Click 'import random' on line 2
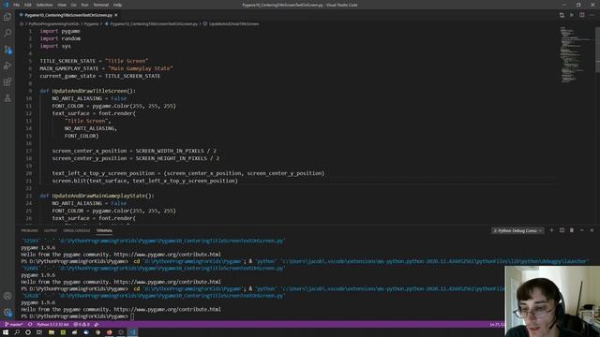 tap(60, 38)
